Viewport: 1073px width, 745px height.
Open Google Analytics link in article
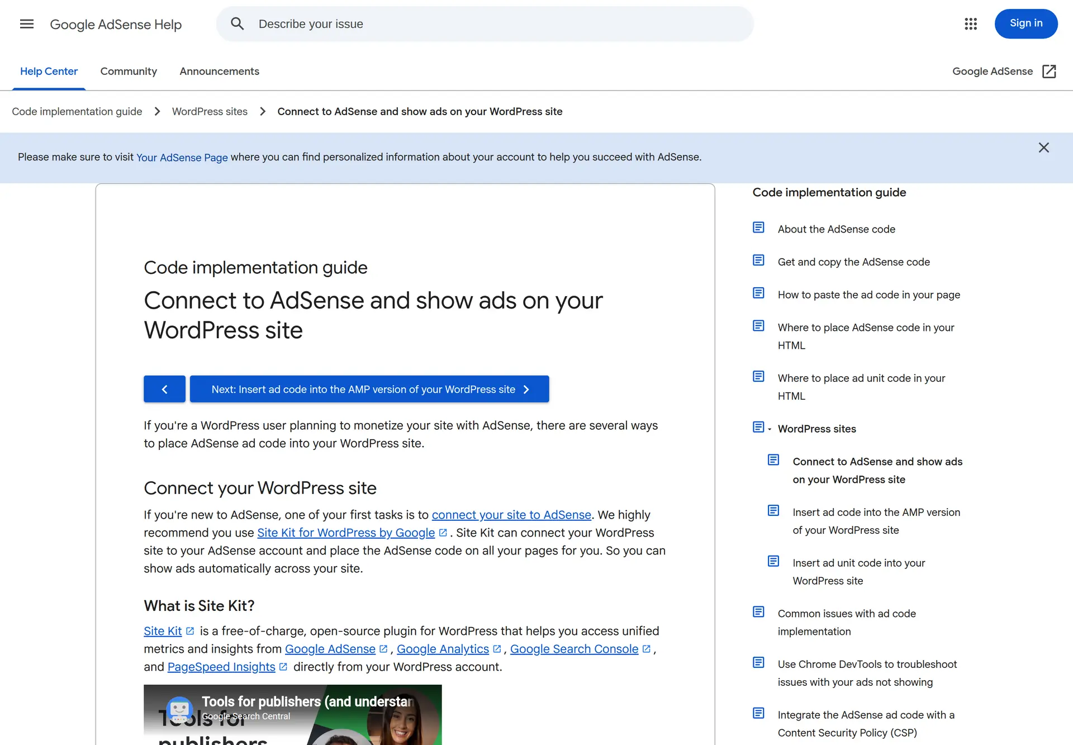click(x=443, y=649)
